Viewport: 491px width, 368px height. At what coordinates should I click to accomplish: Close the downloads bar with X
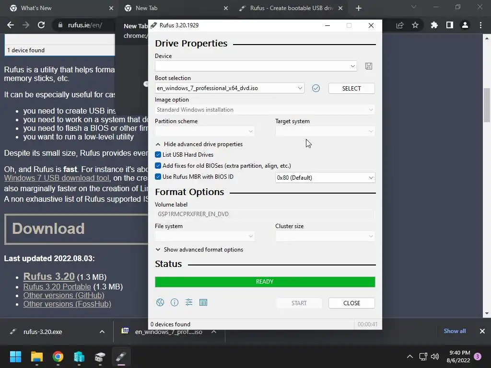(482, 331)
